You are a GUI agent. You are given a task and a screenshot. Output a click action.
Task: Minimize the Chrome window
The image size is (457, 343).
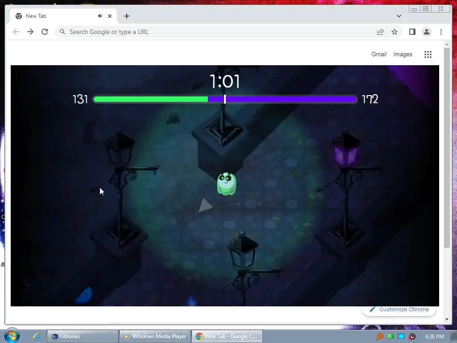click(x=415, y=9)
